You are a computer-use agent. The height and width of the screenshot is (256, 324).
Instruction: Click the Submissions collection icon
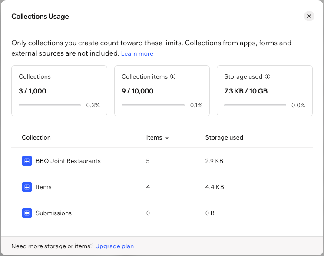(27, 213)
